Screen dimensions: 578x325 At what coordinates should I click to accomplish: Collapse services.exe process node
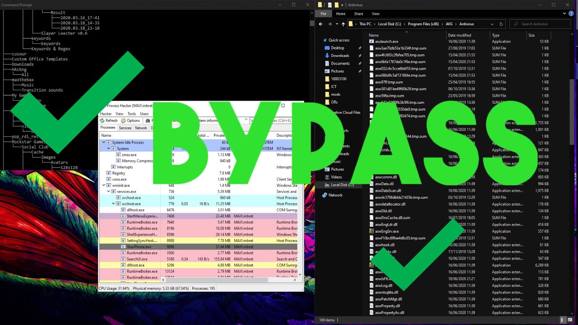pos(108,191)
